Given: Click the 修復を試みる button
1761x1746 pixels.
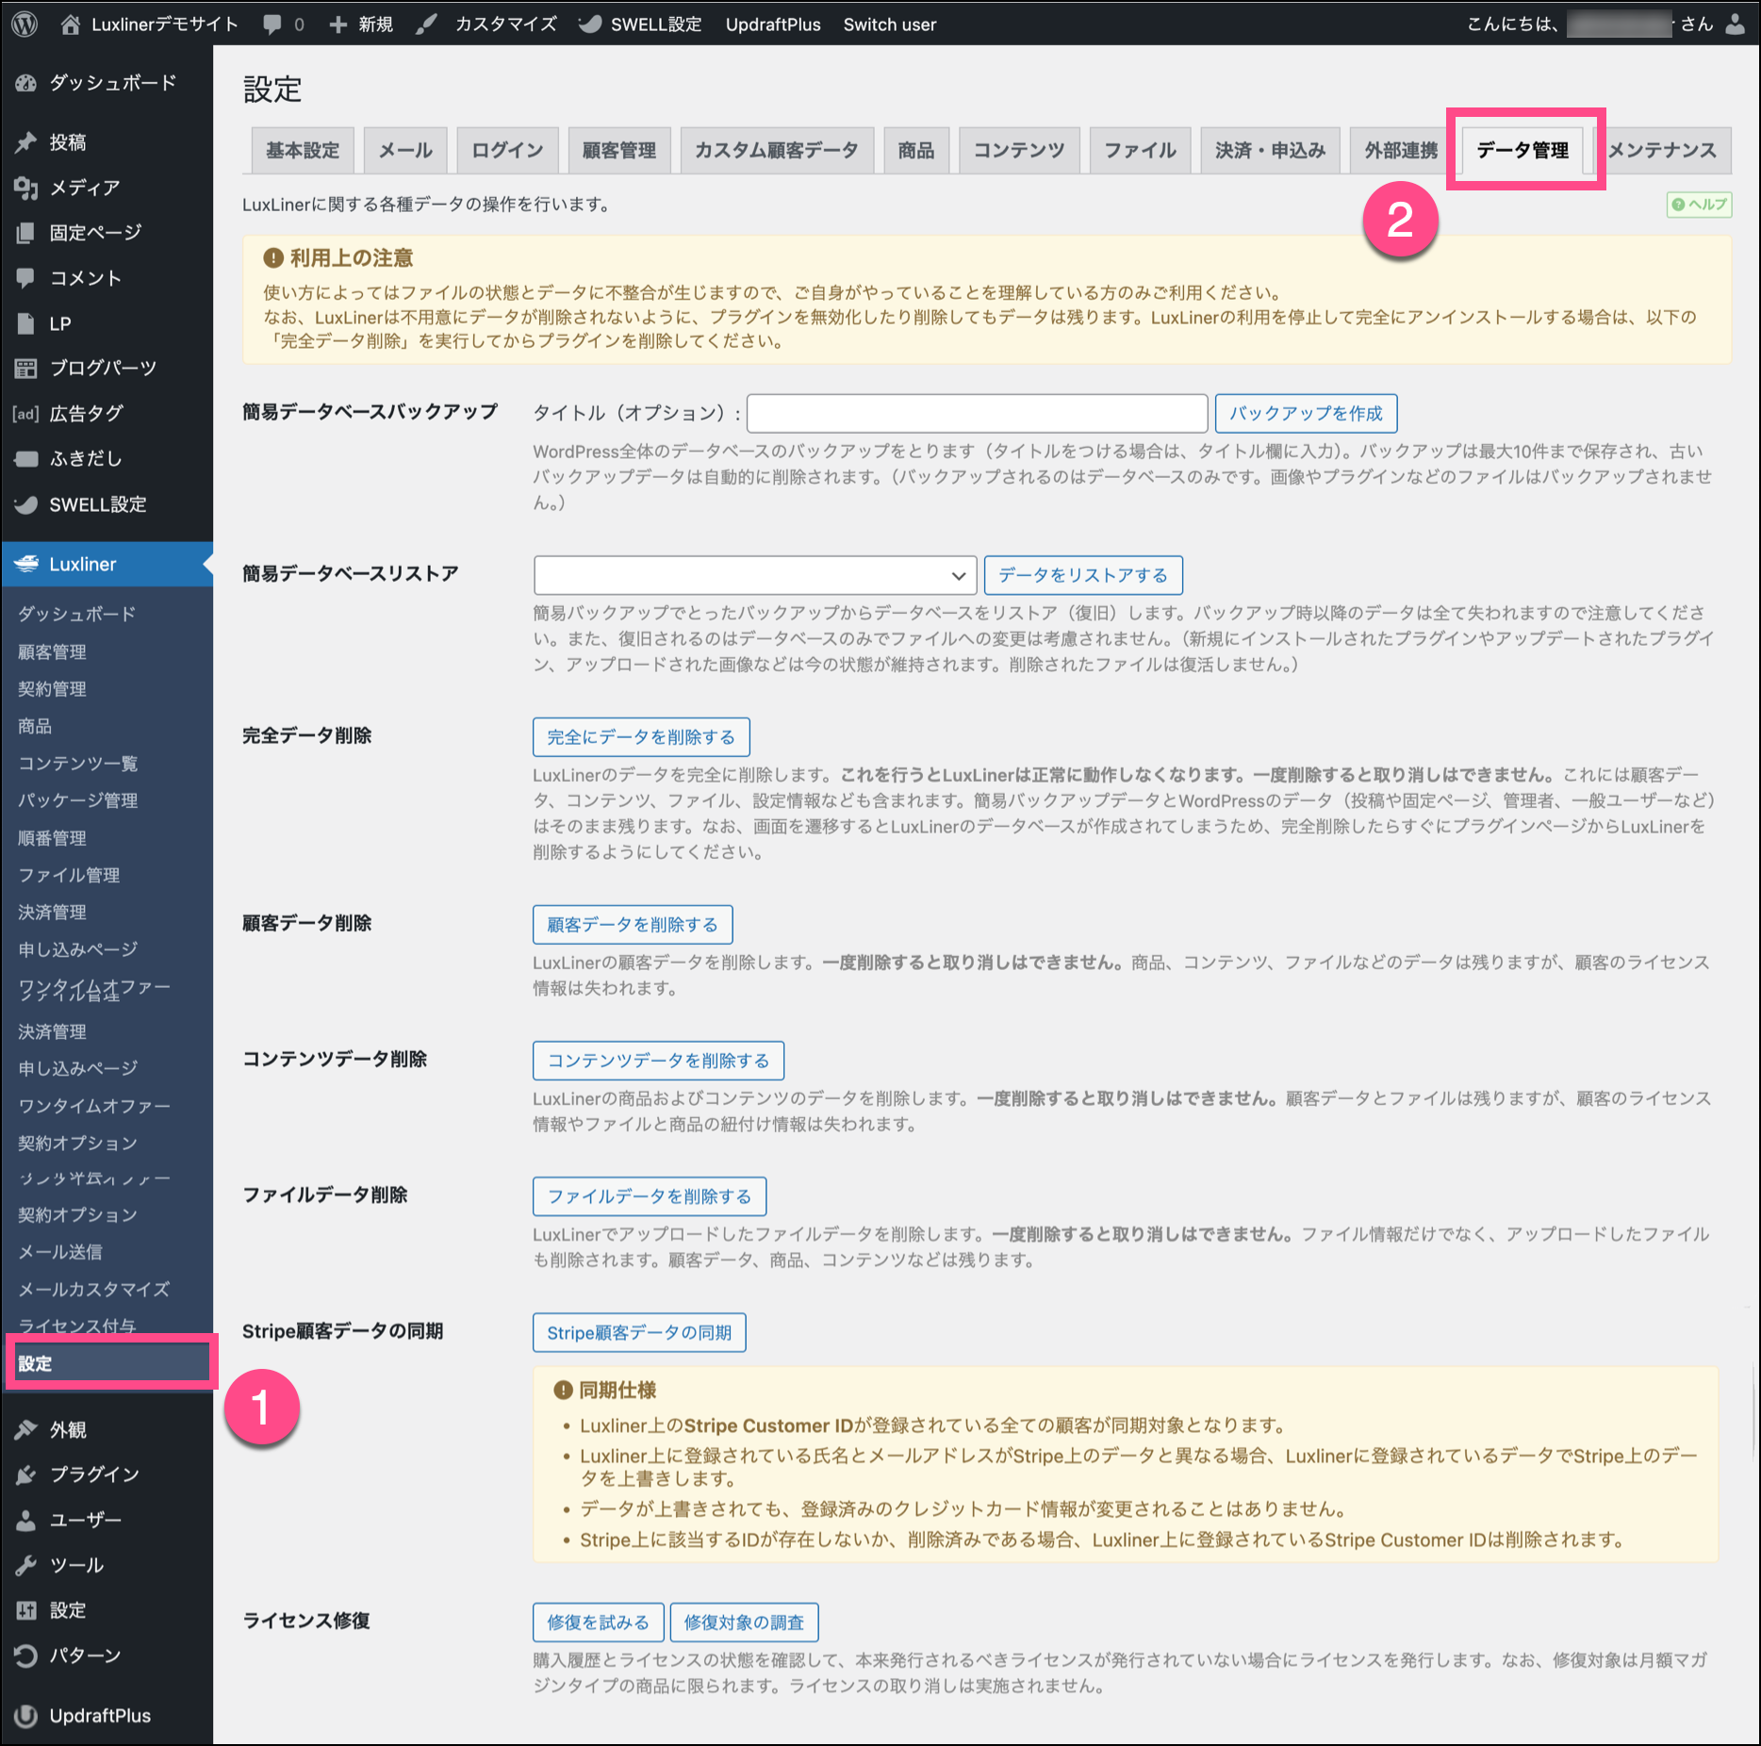Looking at the screenshot, I should pyautogui.click(x=598, y=1622).
